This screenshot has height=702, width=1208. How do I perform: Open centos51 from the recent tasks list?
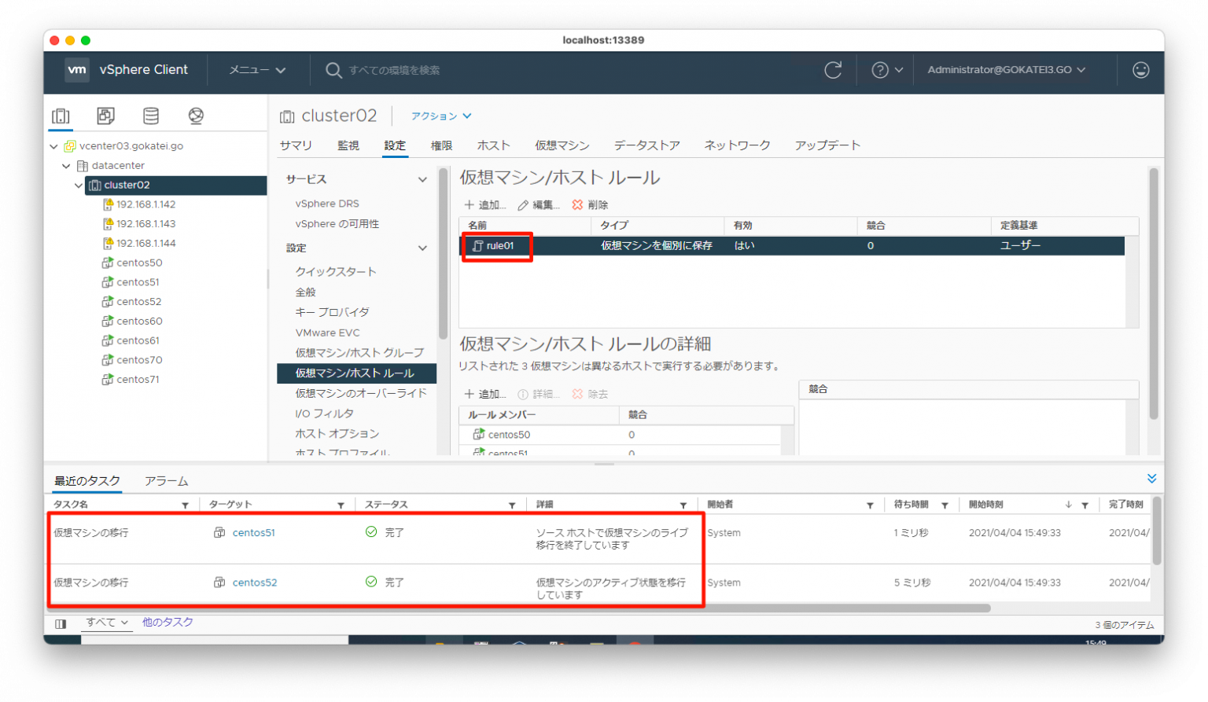(253, 532)
